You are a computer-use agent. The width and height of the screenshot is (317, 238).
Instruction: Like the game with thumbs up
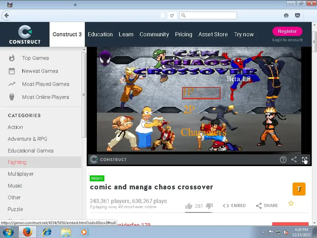pyautogui.click(x=189, y=206)
